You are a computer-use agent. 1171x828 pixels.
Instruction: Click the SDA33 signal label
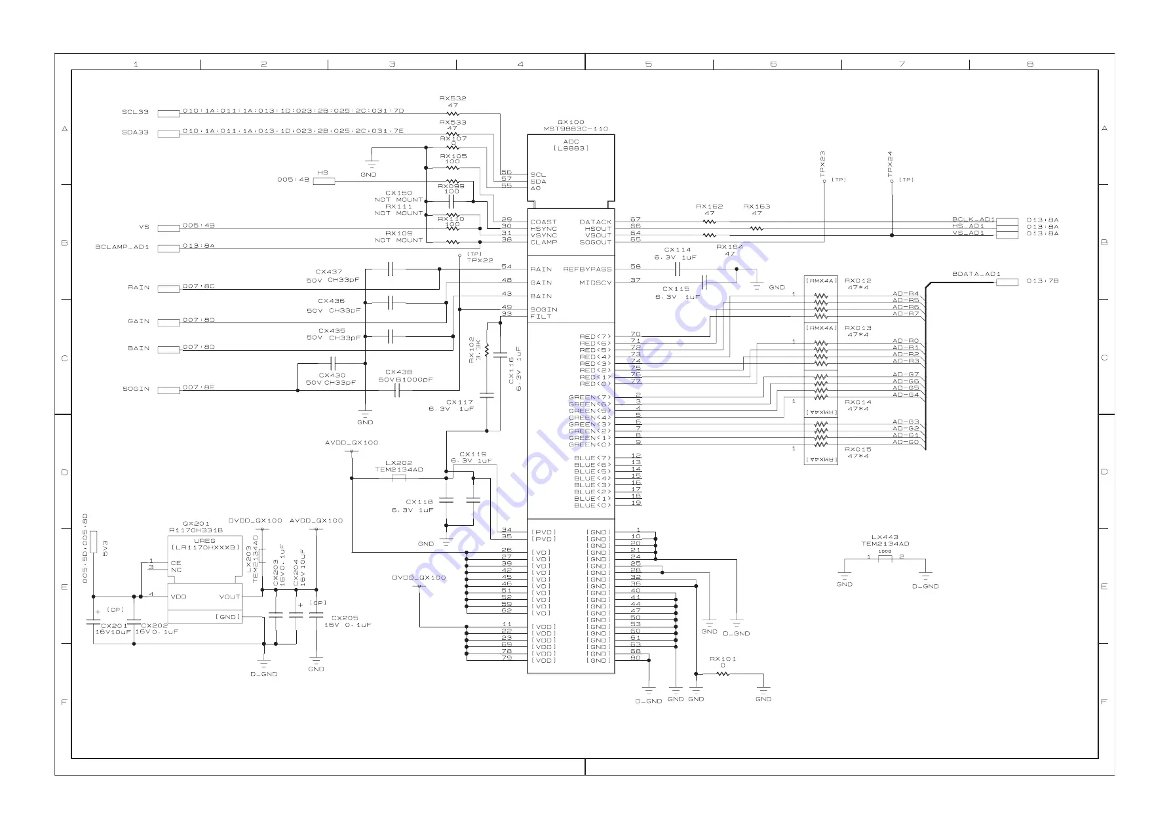135,132
